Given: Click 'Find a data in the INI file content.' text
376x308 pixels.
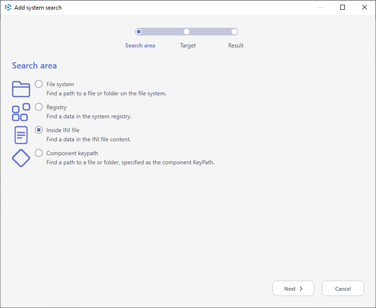Looking at the screenshot, I should coord(88,139).
